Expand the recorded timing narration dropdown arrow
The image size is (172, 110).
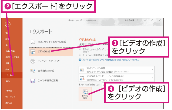(153, 78)
